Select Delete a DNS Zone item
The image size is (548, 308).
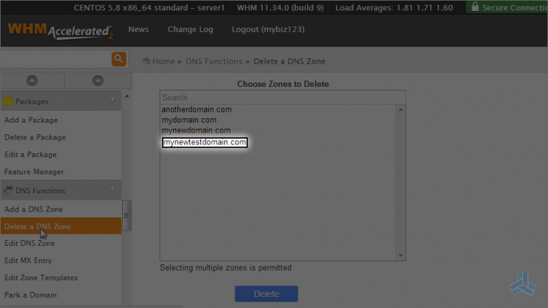(61, 226)
